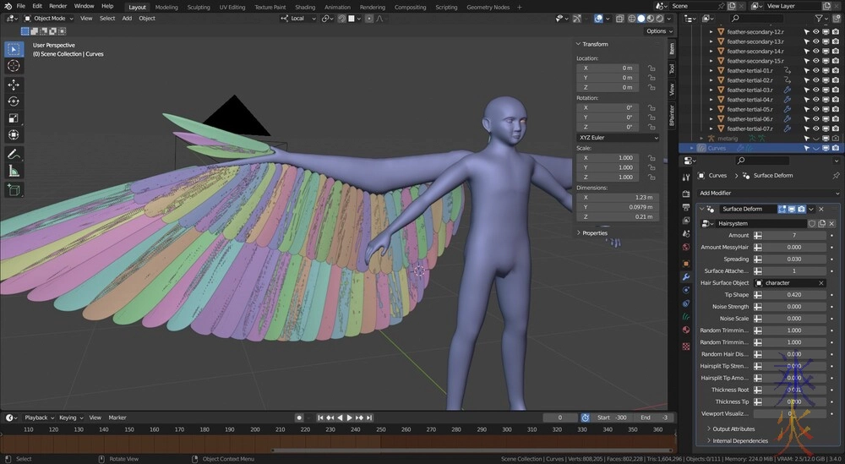Adjust the Tip Shape value slider

pos(794,295)
